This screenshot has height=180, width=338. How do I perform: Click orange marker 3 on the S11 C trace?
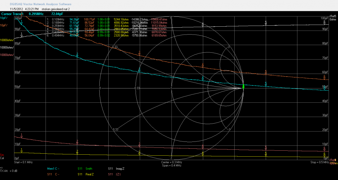(x=140, y=53)
